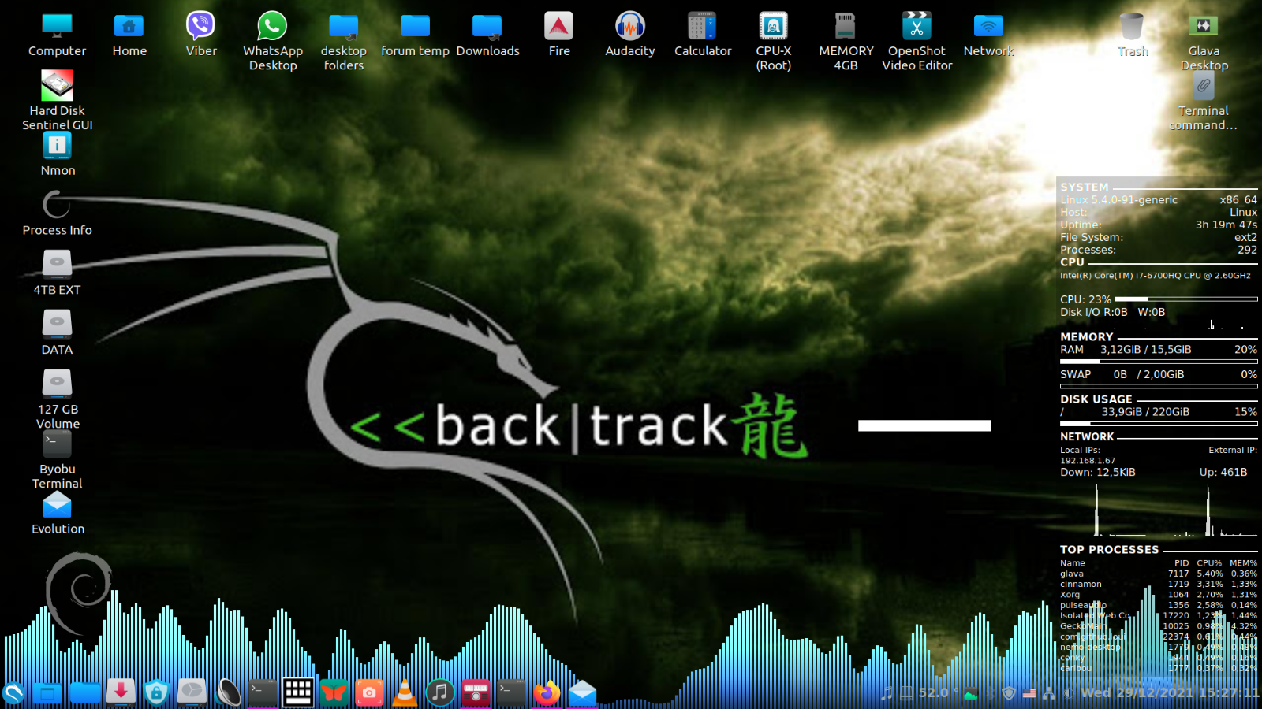Open the disk usage analyzer in taskbar
Viewport: 1262px width, 709px height.
pyautogui.click(x=192, y=692)
